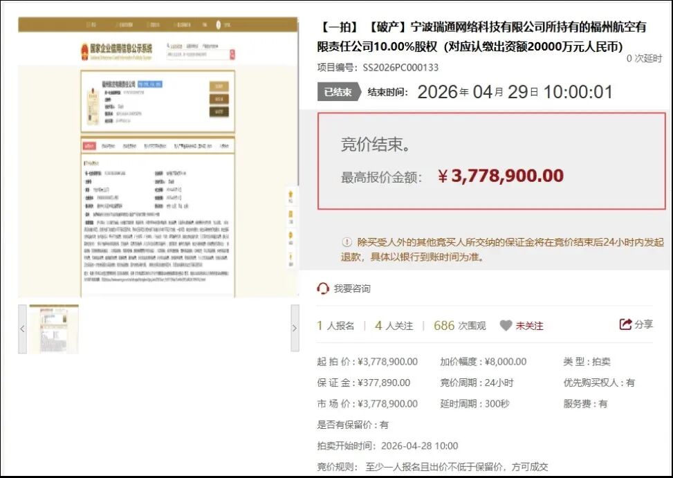Show next thumbnail with right arrow
Screen dimensions: 673x478
coord(295,329)
